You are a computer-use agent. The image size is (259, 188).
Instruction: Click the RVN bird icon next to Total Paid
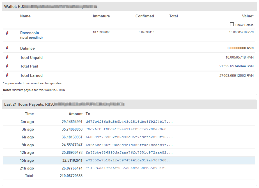tap(7, 66)
